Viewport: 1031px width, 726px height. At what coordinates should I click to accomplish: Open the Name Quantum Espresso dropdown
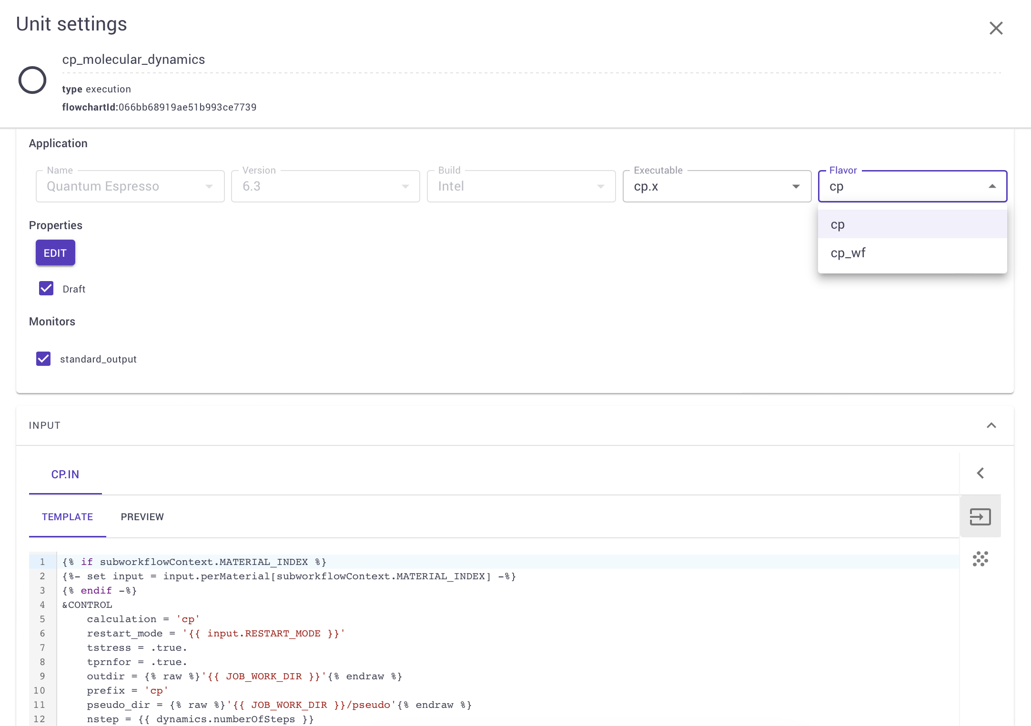click(x=130, y=186)
